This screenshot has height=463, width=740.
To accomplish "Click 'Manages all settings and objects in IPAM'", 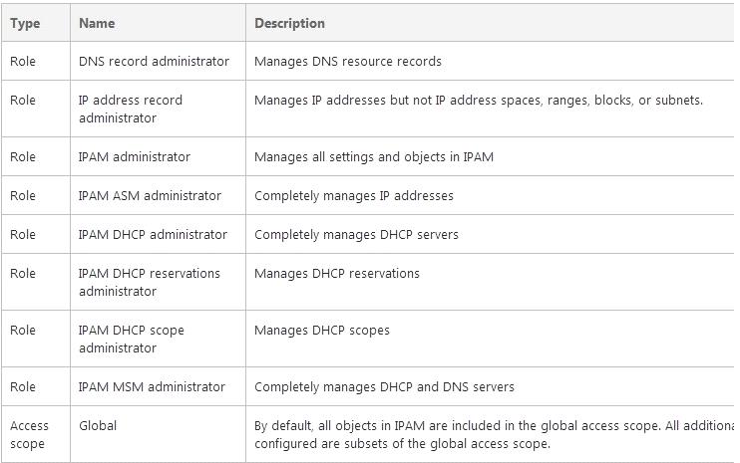I will 374,157.
